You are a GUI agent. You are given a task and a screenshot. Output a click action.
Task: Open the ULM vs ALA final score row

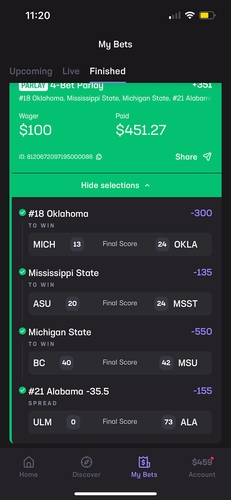pos(120,422)
